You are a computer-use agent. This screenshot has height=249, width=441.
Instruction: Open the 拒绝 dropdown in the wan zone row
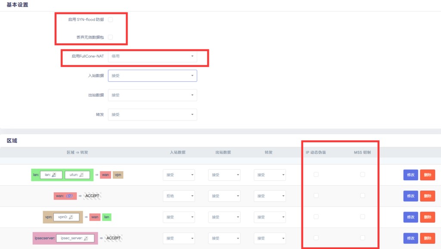[179, 196]
